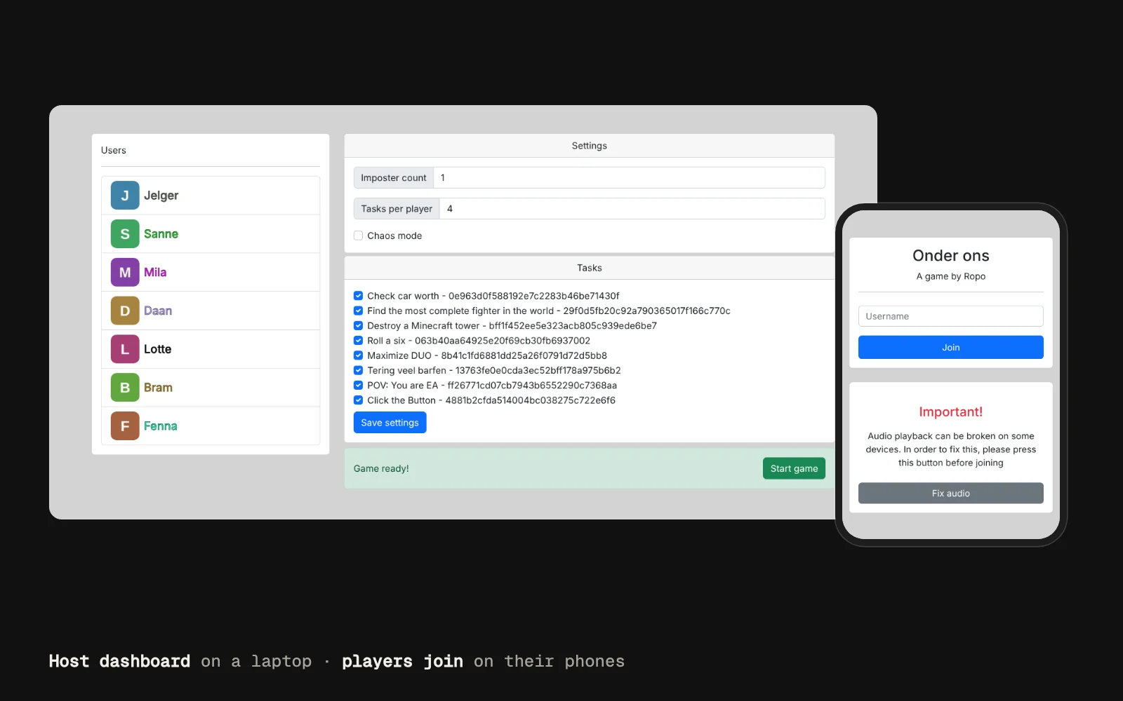Tap the Join button on the phone
The width and height of the screenshot is (1123, 701).
(950, 348)
